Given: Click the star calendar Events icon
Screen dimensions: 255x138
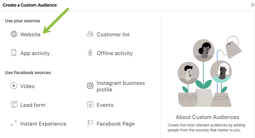Looking at the screenshot, I should (x=90, y=105).
